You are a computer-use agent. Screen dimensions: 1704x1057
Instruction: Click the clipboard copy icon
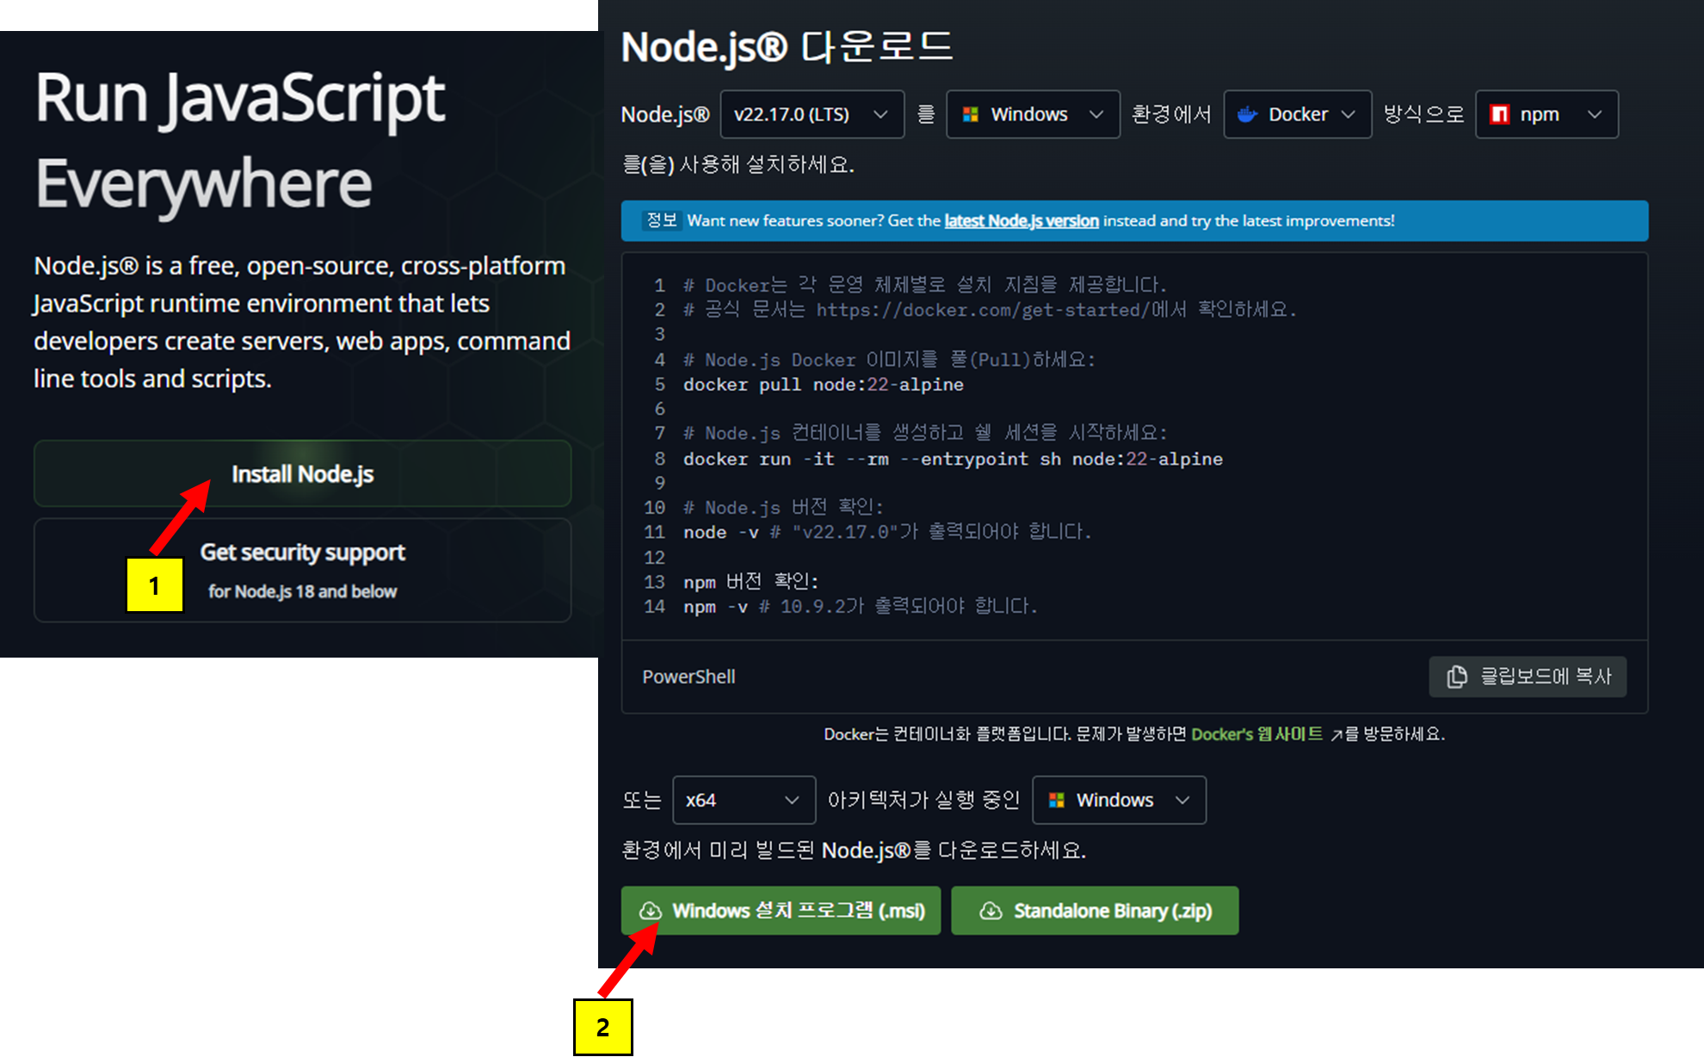coord(1456,677)
